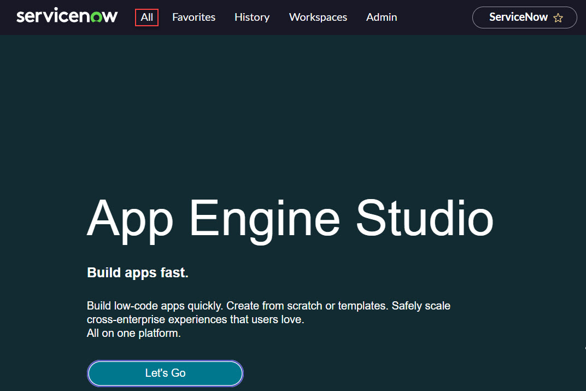The width and height of the screenshot is (586, 391).
Task: Click the Build low-code apps quickly sentence
Action: point(155,306)
